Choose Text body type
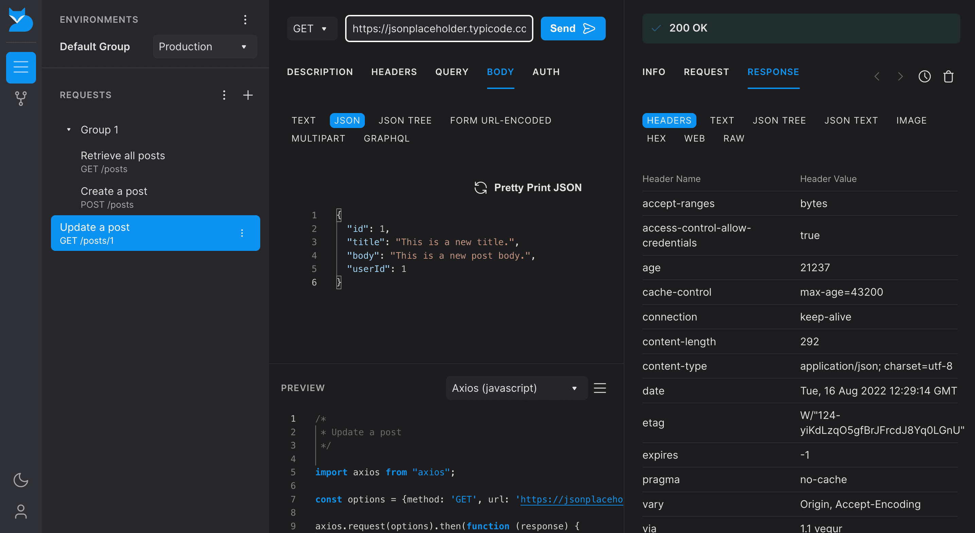The width and height of the screenshot is (975, 533). point(303,120)
